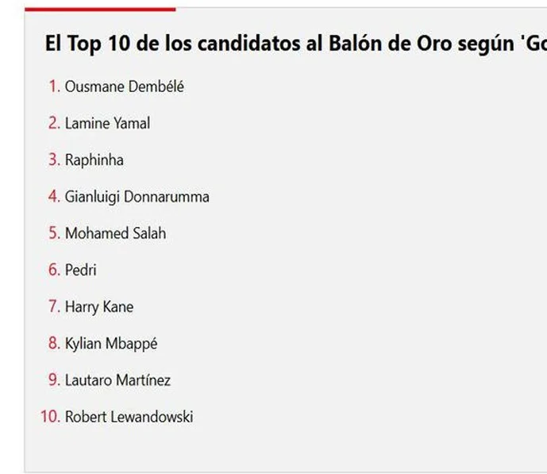
Task: Select Pedri in the list
Action: coord(81,270)
